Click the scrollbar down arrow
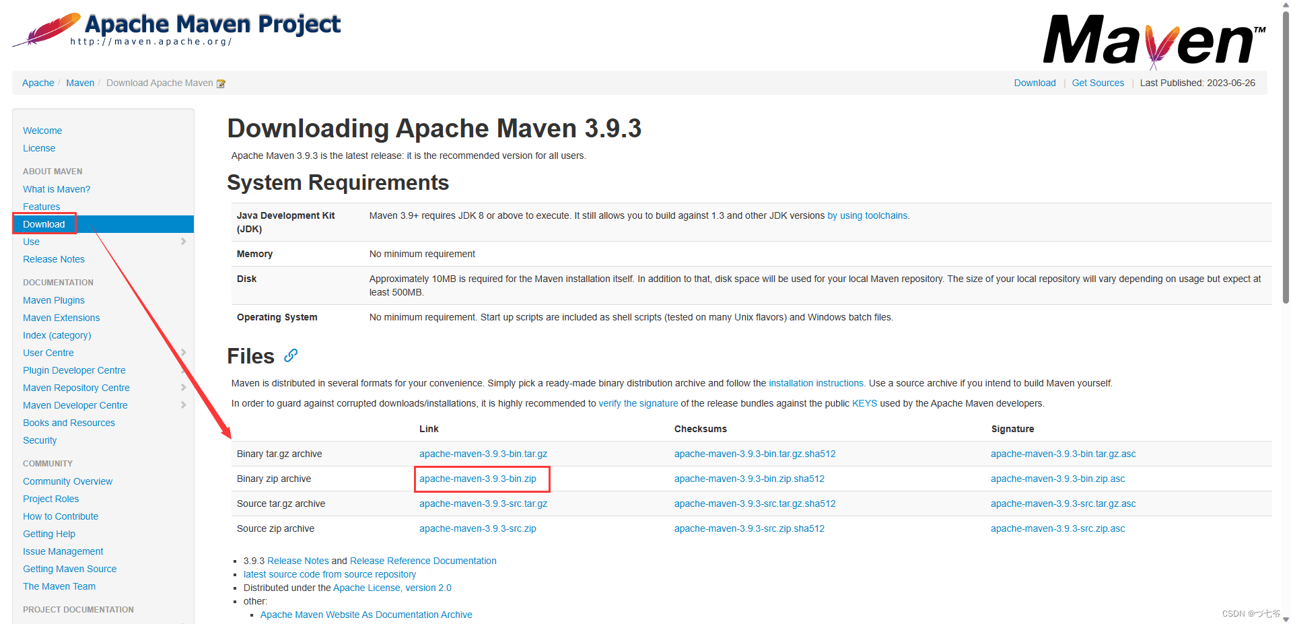The width and height of the screenshot is (1291, 624). pyautogui.click(x=1286, y=619)
